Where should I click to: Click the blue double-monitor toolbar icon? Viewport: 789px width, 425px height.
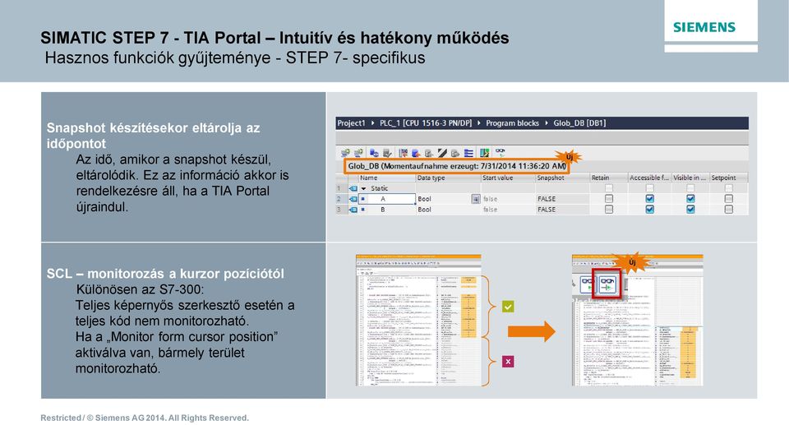tap(375, 153)
